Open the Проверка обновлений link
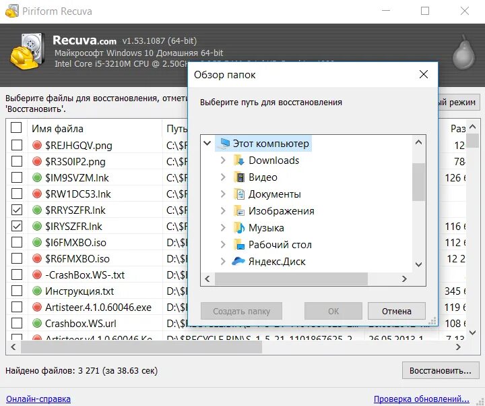 (421, 399)
